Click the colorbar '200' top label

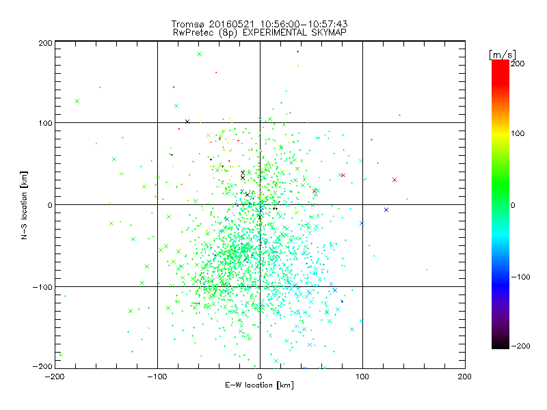point(518,64)
